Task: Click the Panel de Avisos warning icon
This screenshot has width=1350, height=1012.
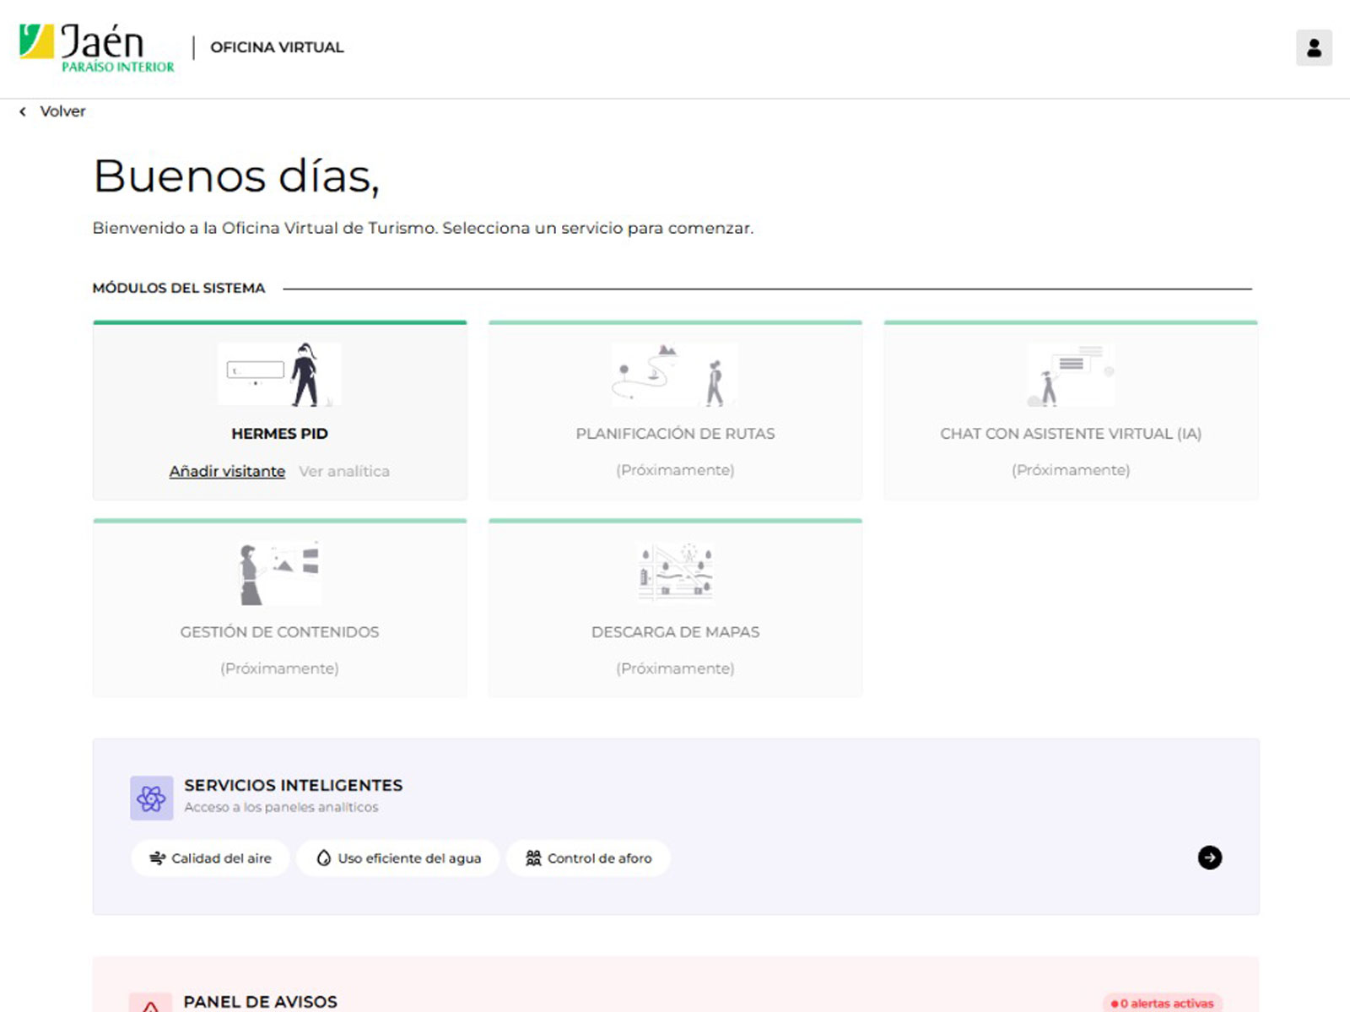Action: pyautogui.click(x=151, y=1002)
